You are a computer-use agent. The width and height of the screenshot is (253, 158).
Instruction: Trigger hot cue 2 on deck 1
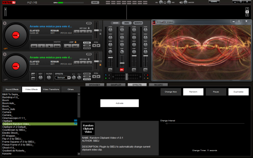pyautogui.click(x=83, y=32)
